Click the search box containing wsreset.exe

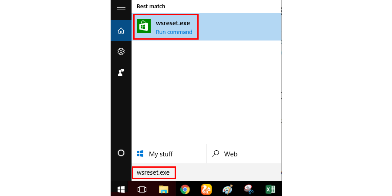206,172
